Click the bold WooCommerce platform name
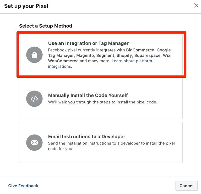The height and width of the screenshot is (194, 201). (x=63, y=61)
